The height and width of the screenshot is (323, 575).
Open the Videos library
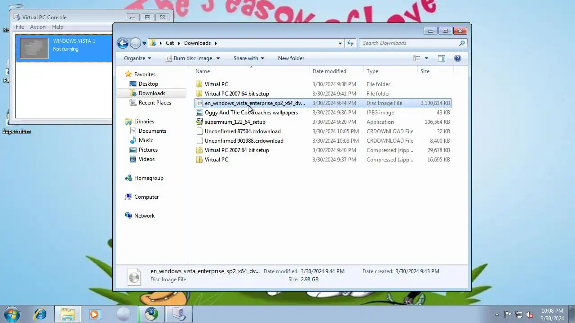(x=146, y=159)
